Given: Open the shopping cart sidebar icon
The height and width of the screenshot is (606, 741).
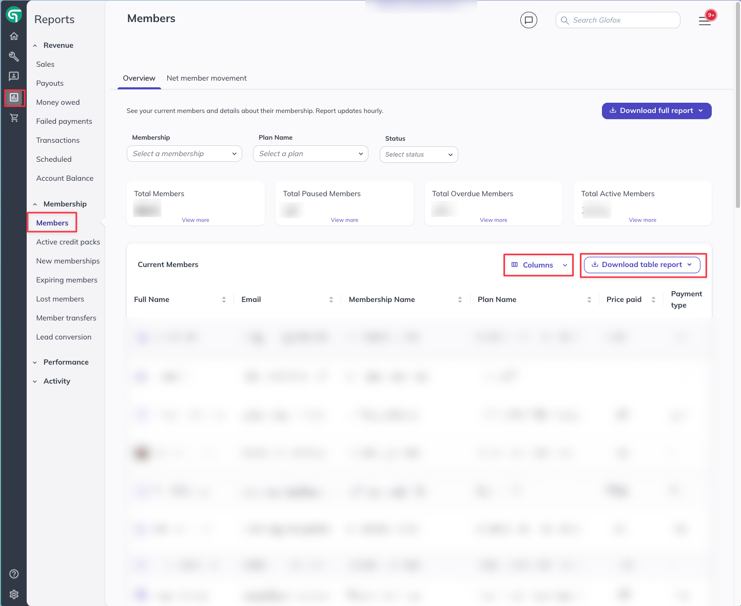Looking at the screenshot, I should pyautogui.click(x=14, y=118).
